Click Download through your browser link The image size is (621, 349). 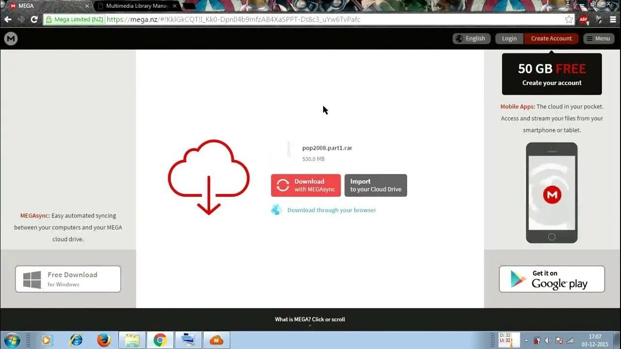click(331, 210)
